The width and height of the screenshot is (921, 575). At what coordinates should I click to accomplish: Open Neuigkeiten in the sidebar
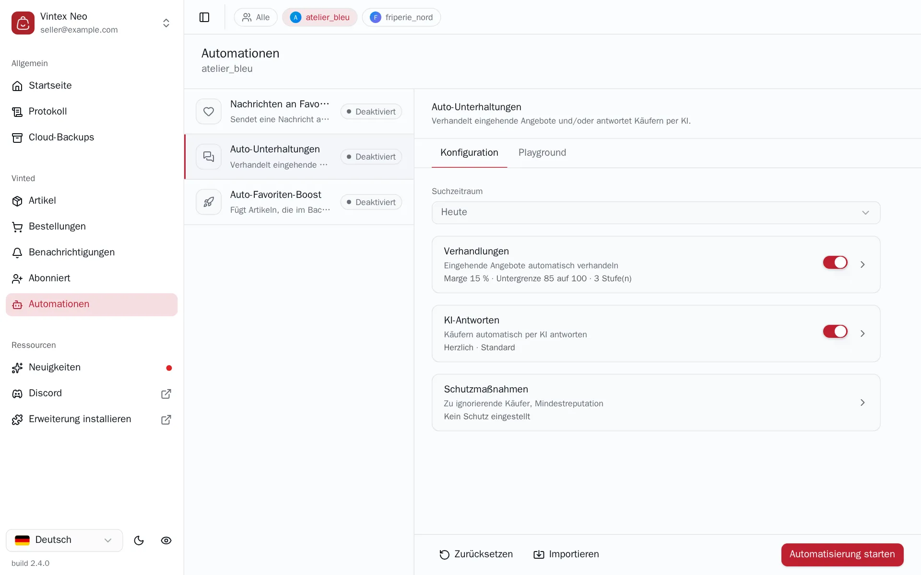pos(92,368)
